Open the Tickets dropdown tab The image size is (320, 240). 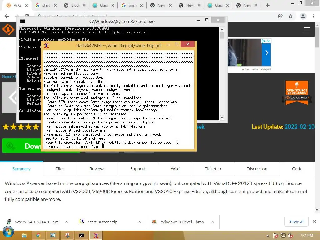click(x=213, y=169)
